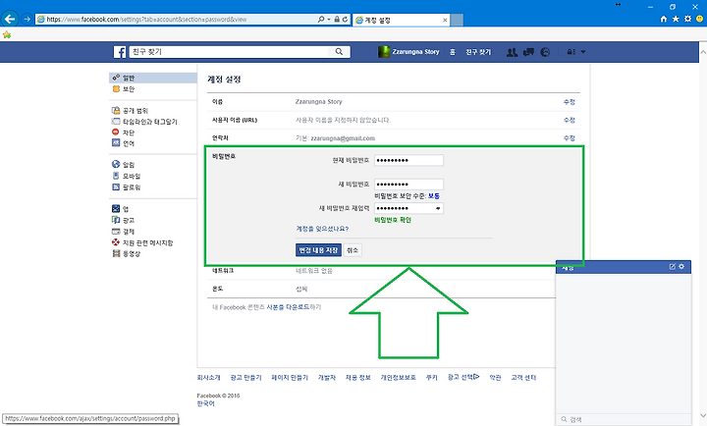
Task: Open the privacy shortcuts lock icon
Action: (571, 52)
